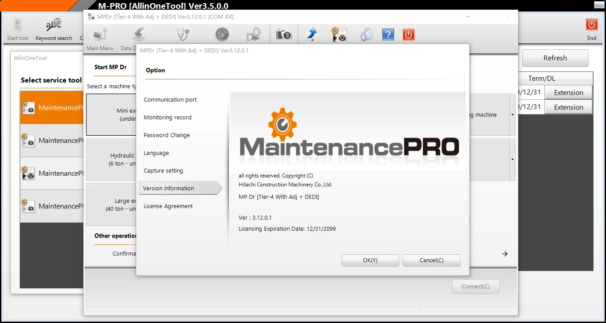Click the right arrow under Other operation

click(504, 254)
